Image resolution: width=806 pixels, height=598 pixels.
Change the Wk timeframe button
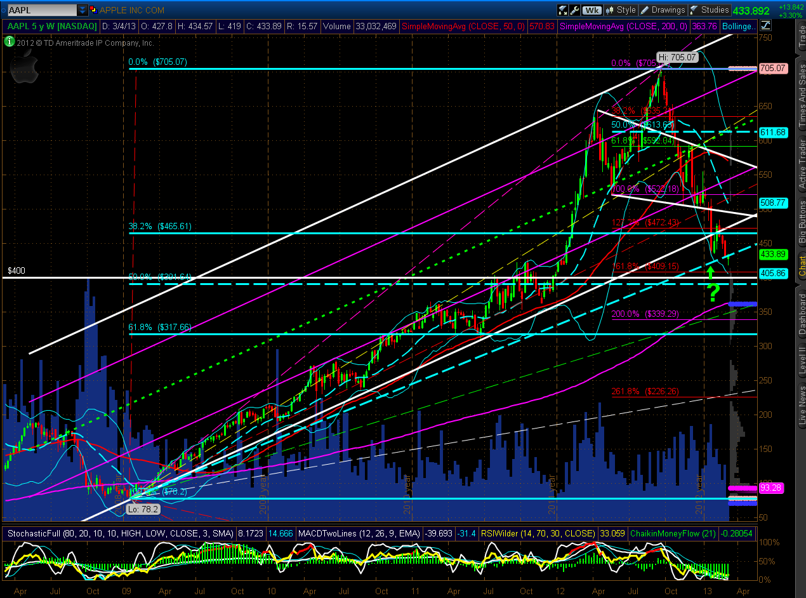coord(591,10)
